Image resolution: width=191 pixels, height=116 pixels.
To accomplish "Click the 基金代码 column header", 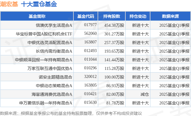I will (86, 16).
